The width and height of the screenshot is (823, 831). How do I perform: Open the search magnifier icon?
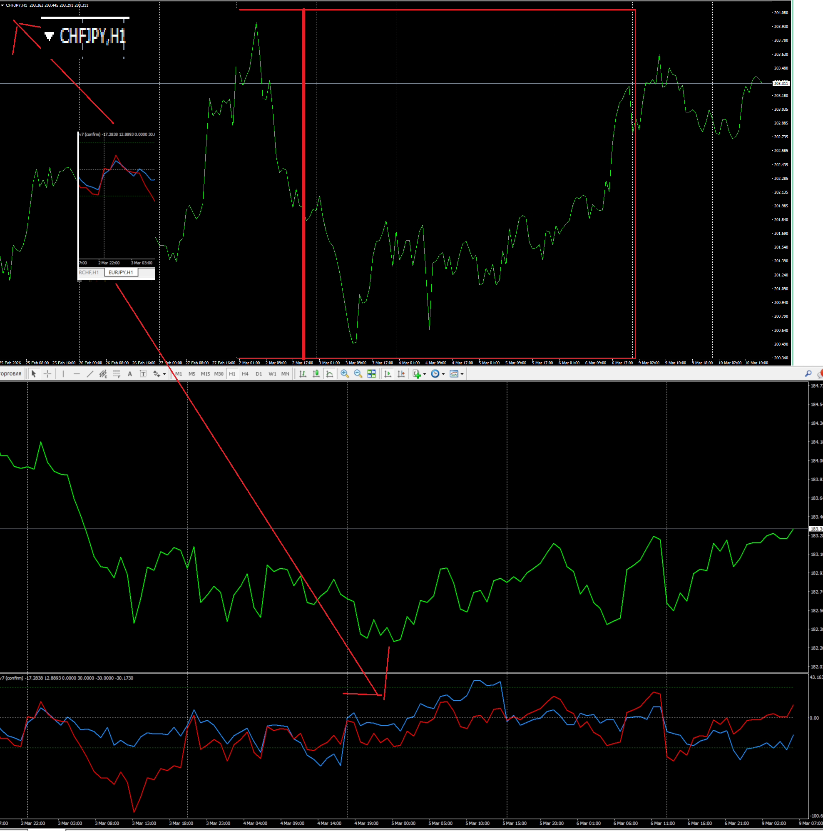tap(808, 374)
